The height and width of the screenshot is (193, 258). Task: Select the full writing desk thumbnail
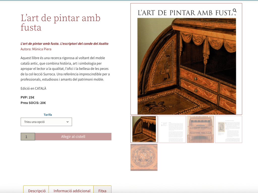pyautogui.click(x=200, y=129)
